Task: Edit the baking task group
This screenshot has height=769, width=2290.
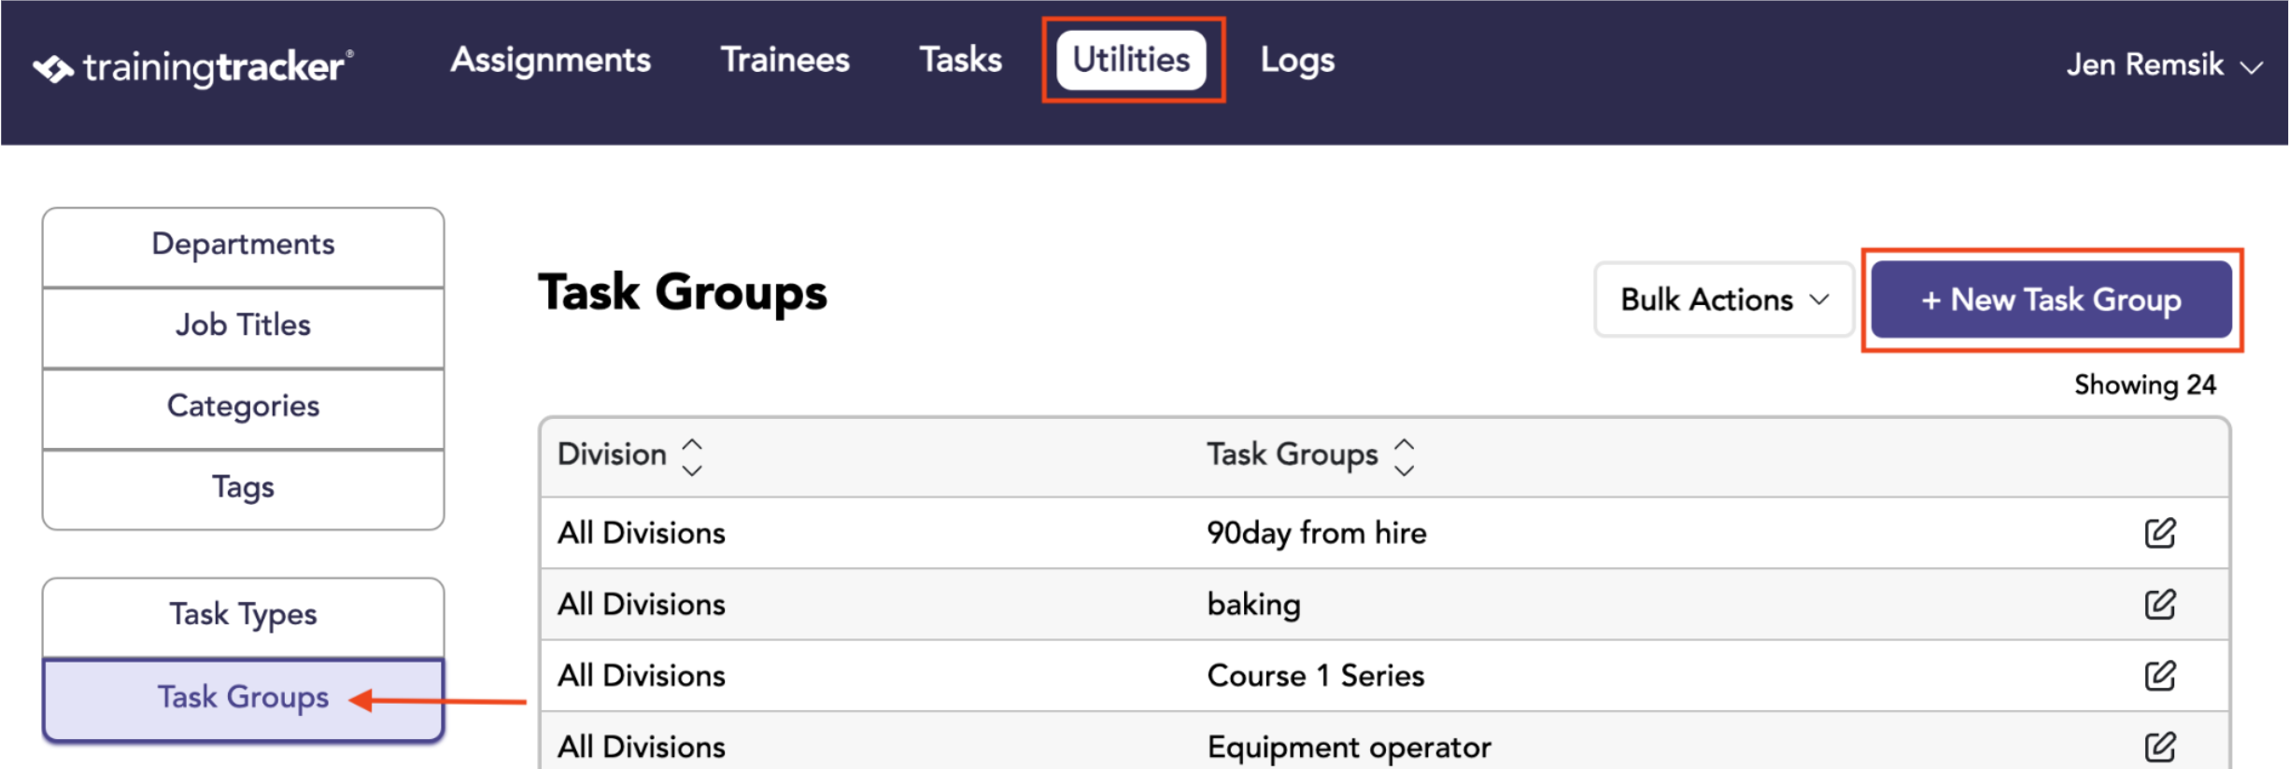Action: (2160, 604)
